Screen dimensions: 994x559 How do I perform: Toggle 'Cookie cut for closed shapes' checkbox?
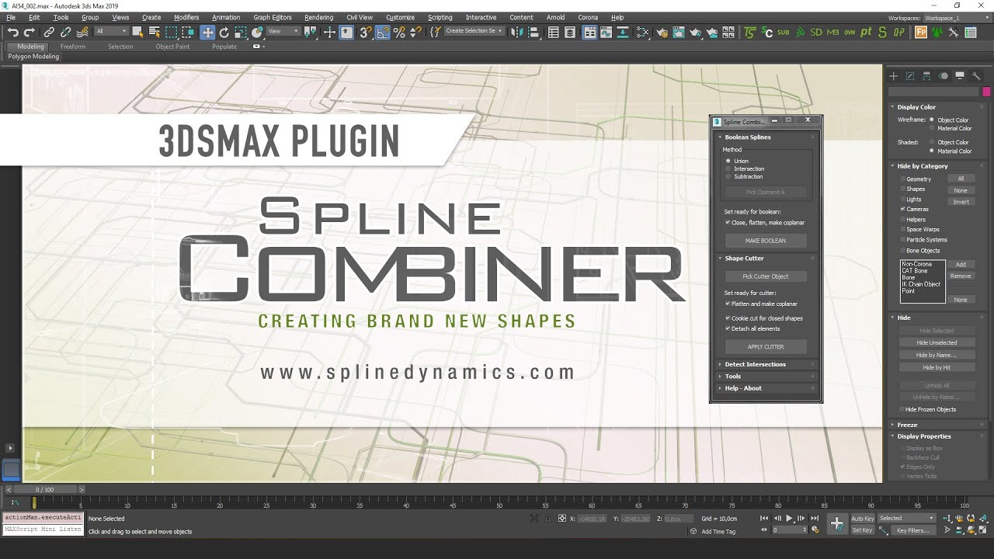(728, 318)
